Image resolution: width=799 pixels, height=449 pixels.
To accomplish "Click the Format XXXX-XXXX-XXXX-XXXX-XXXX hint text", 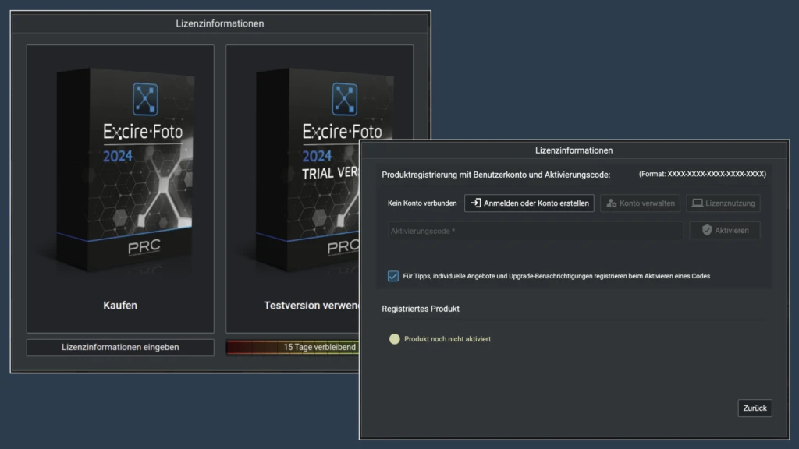I will point(702,174).
